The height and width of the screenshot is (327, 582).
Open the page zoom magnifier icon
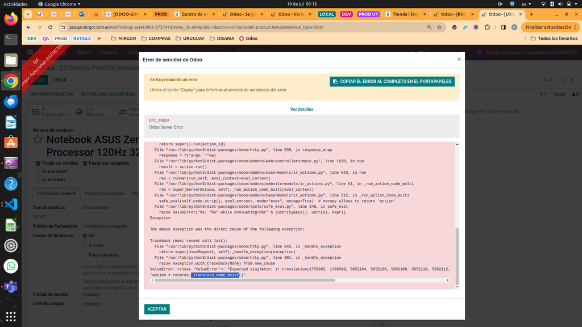(429, 27)
